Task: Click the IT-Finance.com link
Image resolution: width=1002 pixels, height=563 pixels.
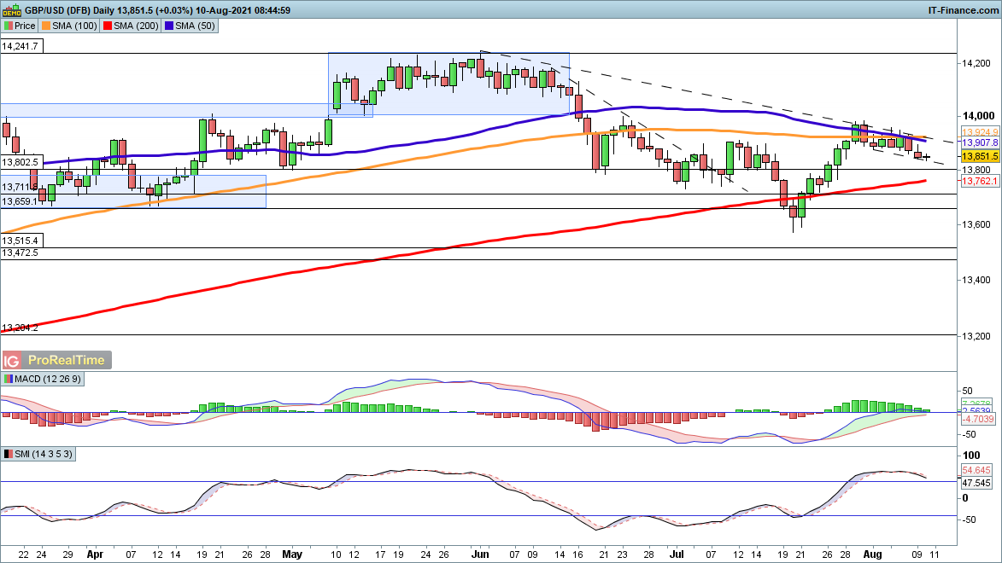Action: click(963, 10)
